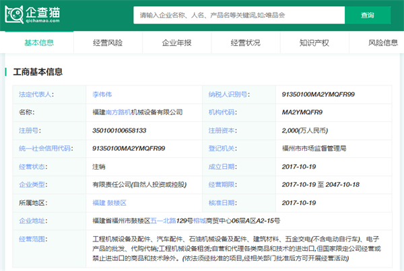Follow the 榕城 link in the address

pos(200,221)
